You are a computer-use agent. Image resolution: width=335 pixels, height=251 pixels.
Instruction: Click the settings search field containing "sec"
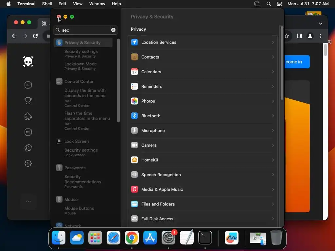tap(85, 30)
